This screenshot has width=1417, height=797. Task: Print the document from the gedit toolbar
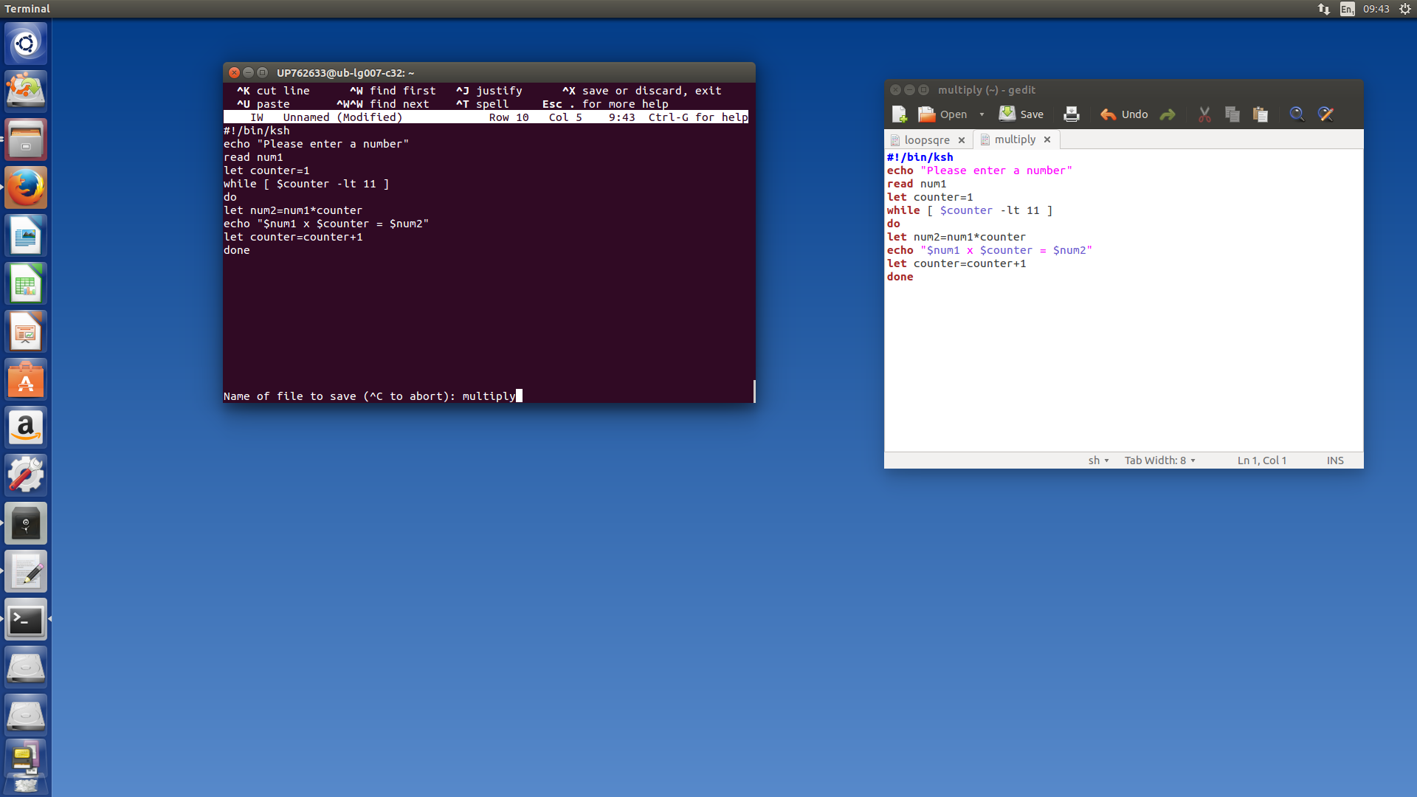click(1071, 114)
